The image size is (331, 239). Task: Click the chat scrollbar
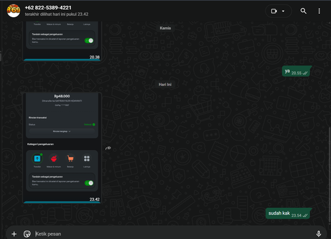(330, 175)
